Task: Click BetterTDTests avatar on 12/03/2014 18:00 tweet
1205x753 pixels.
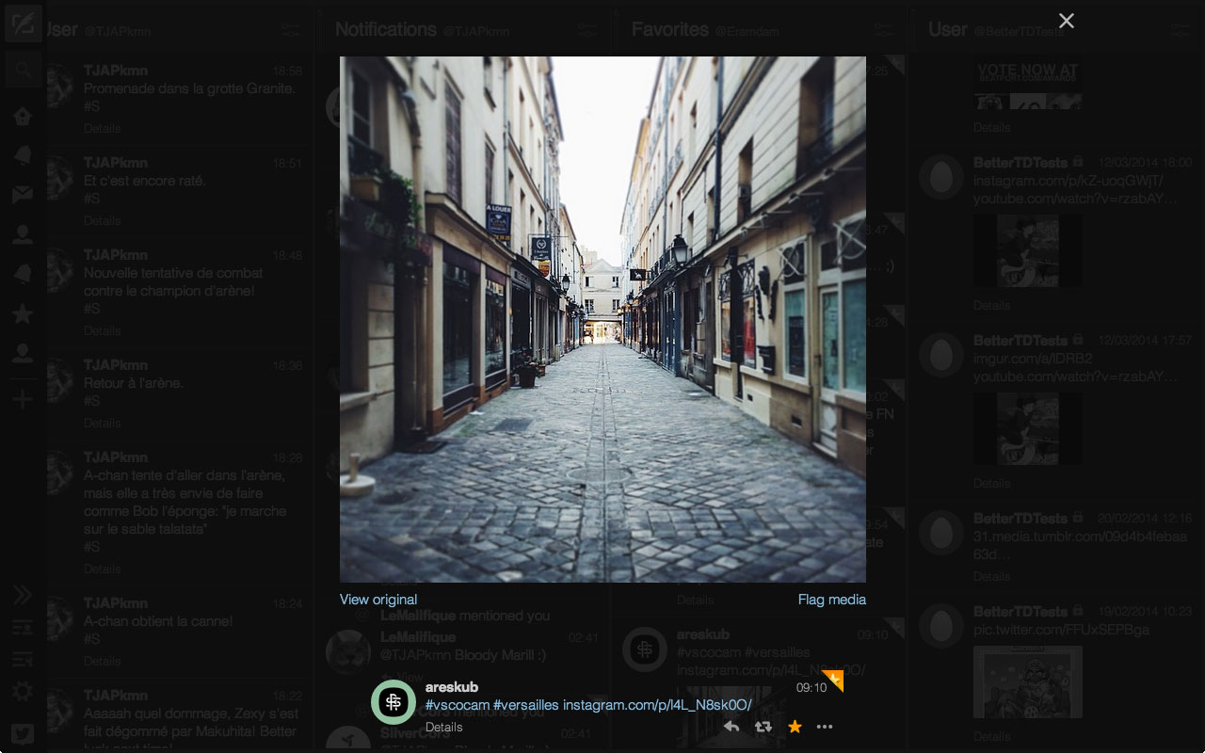Action: pos(940,176)
